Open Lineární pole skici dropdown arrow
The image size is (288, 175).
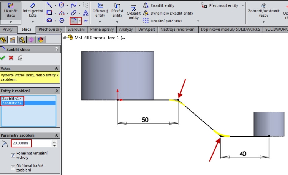[198, 21]
